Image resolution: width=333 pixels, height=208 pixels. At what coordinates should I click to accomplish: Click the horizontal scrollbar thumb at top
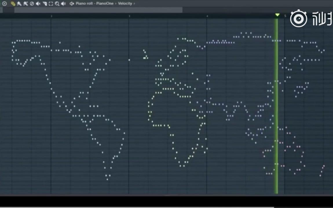click(98, 10)
